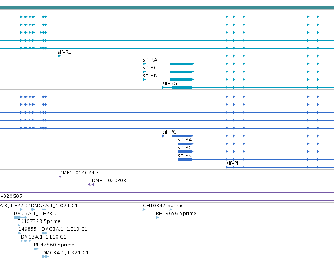Select the sif-PK protein label
Image resolution: width=334 pixels, height=259 pixels.
185,156
